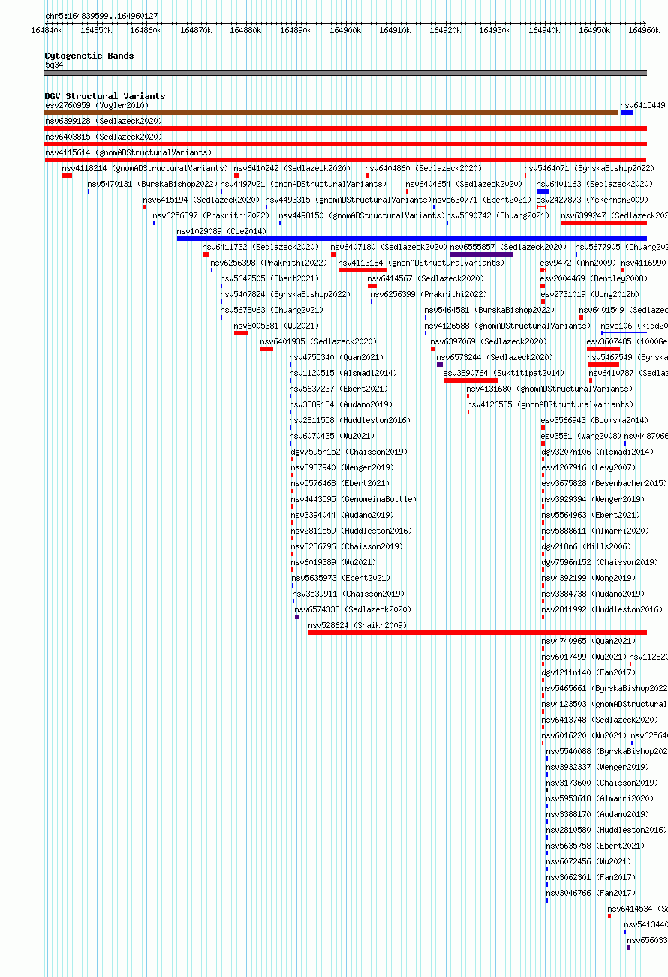Click the nsv6401935 (Sedlazeck2020) red bar

coord(266,349)
